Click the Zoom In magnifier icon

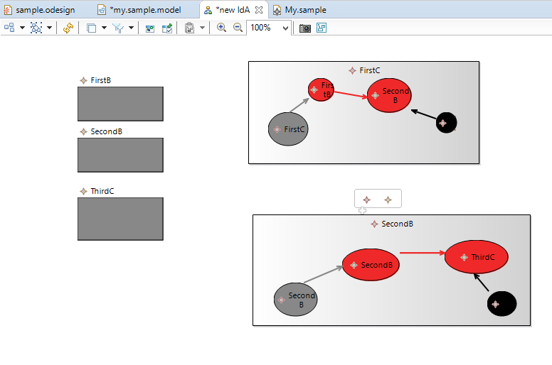coord(221,28)
